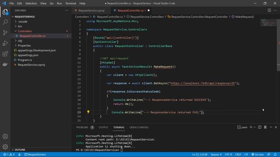The width and height of the screenshot is (280, 157).
Task: Switch to the DEBUG CONSOLE tab
Action: click(139, 127)
